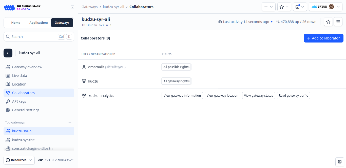346x168 pixels.
Task: Open API keys page
Action: coord(39,101)
